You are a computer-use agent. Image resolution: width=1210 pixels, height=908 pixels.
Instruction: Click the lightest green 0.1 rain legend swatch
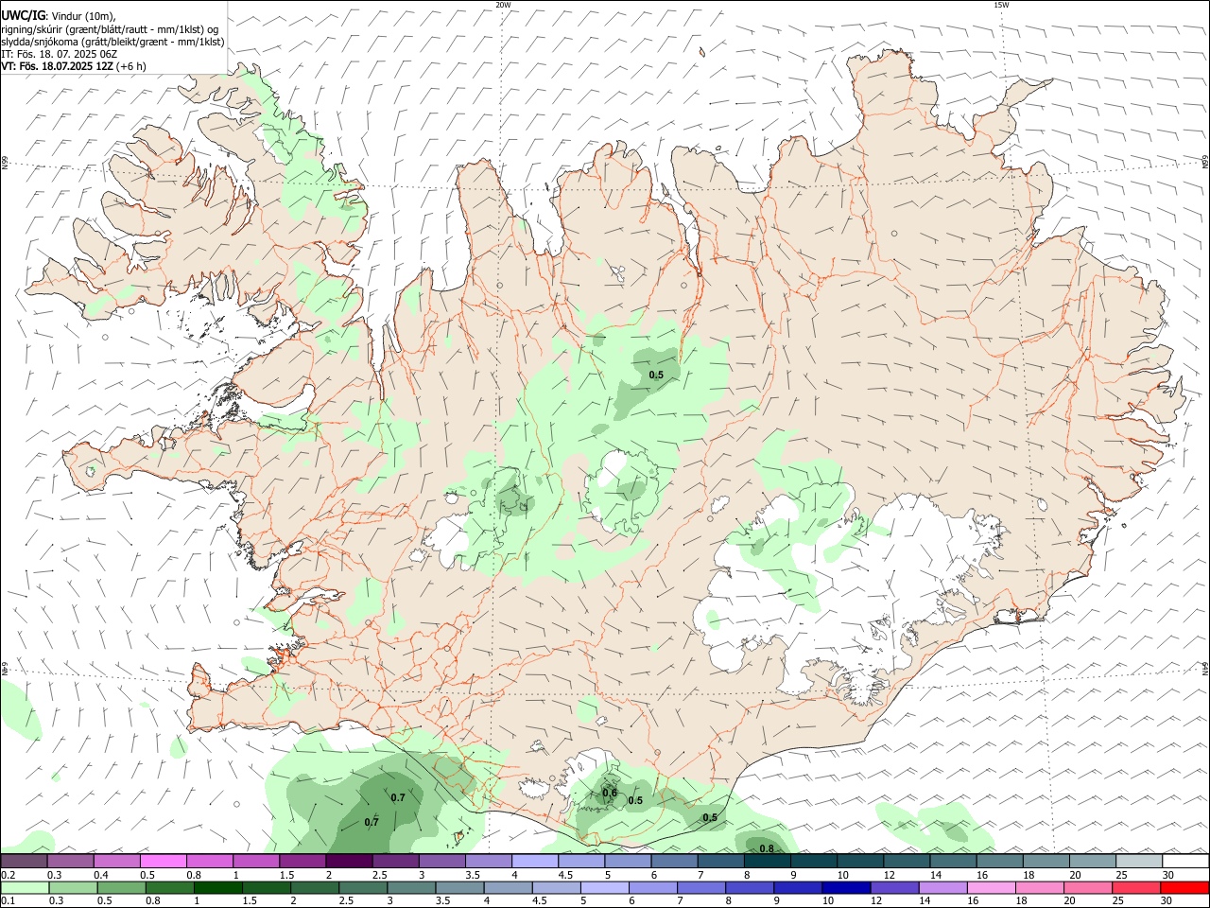[25, 887]
